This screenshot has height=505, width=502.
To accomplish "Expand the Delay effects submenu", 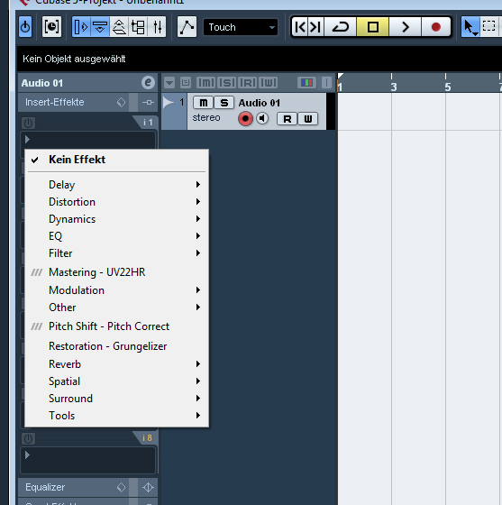I will click(x=116, y=185).
